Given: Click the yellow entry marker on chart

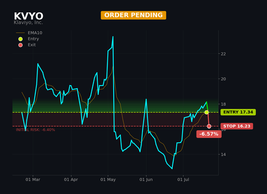Looking at the screenshot, I should tap(207, 112).
